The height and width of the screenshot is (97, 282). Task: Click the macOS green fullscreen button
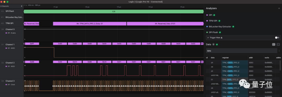(8, 2)
